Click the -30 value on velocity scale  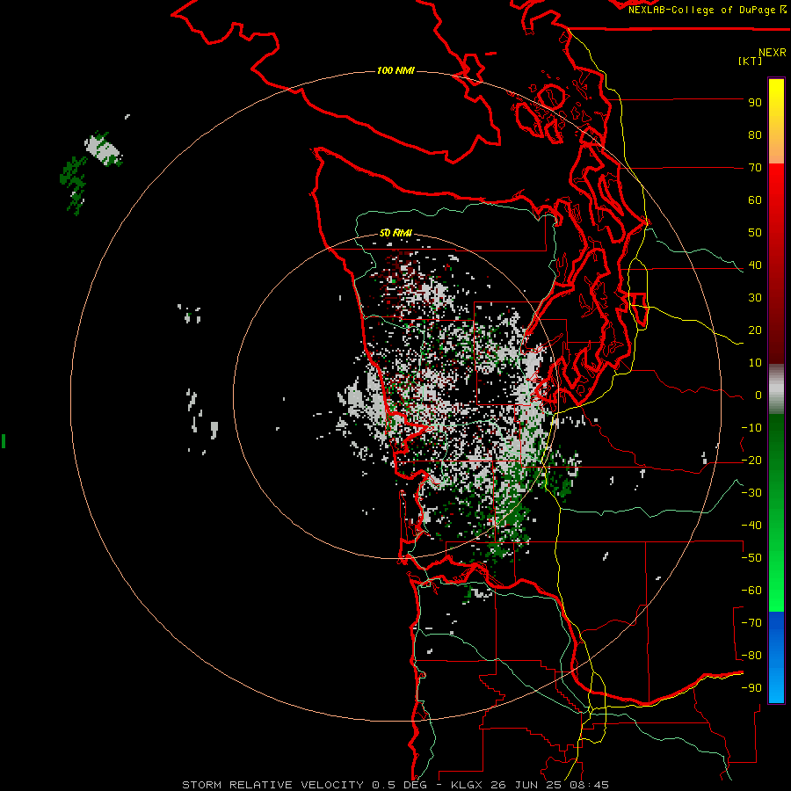[751, 493]
